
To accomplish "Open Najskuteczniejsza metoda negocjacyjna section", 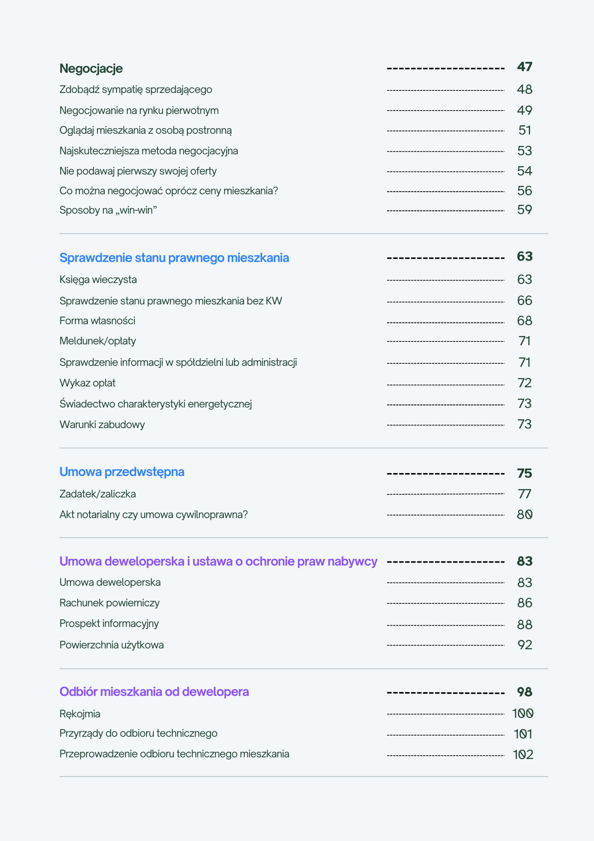I will [149, 151].
